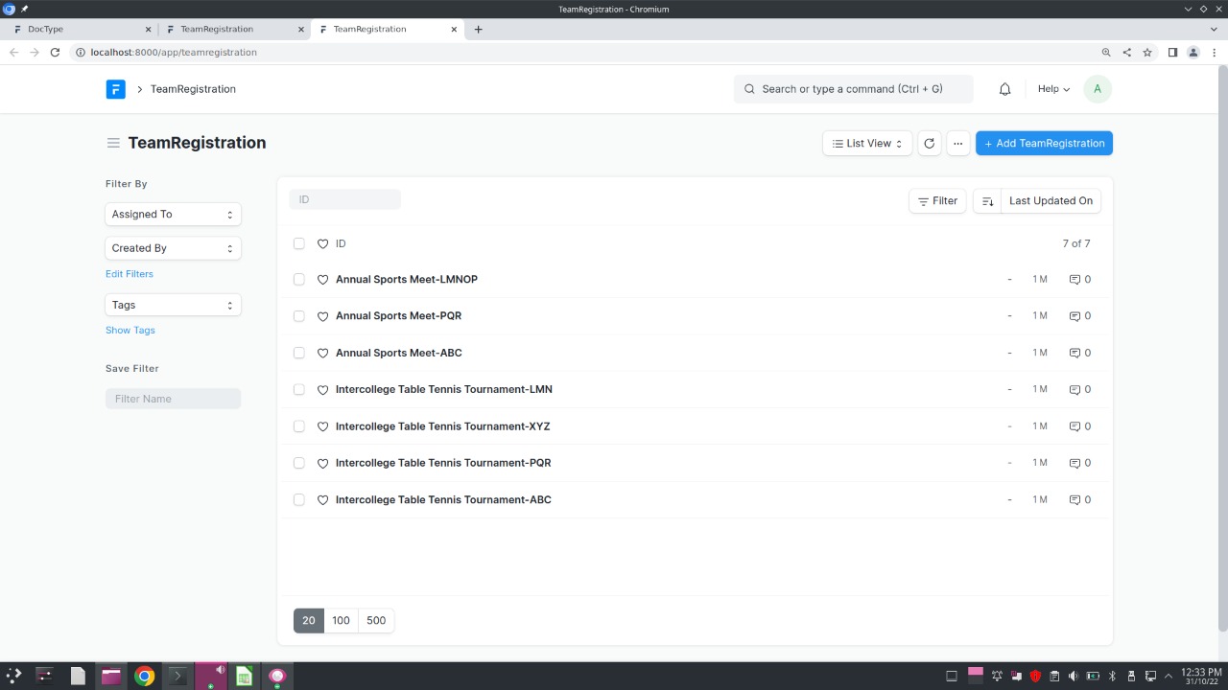This screenshot has width=1228, height=690.
Task: Refresh the list with reload icon
Action: pos(929,144)
